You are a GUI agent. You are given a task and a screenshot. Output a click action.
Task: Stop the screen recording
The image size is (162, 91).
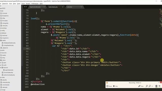coord(115,86)
